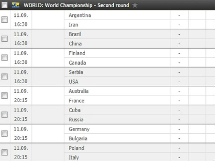Click on the Brazil team row
This screenshot has height=161, width=215.
[75, 34]
